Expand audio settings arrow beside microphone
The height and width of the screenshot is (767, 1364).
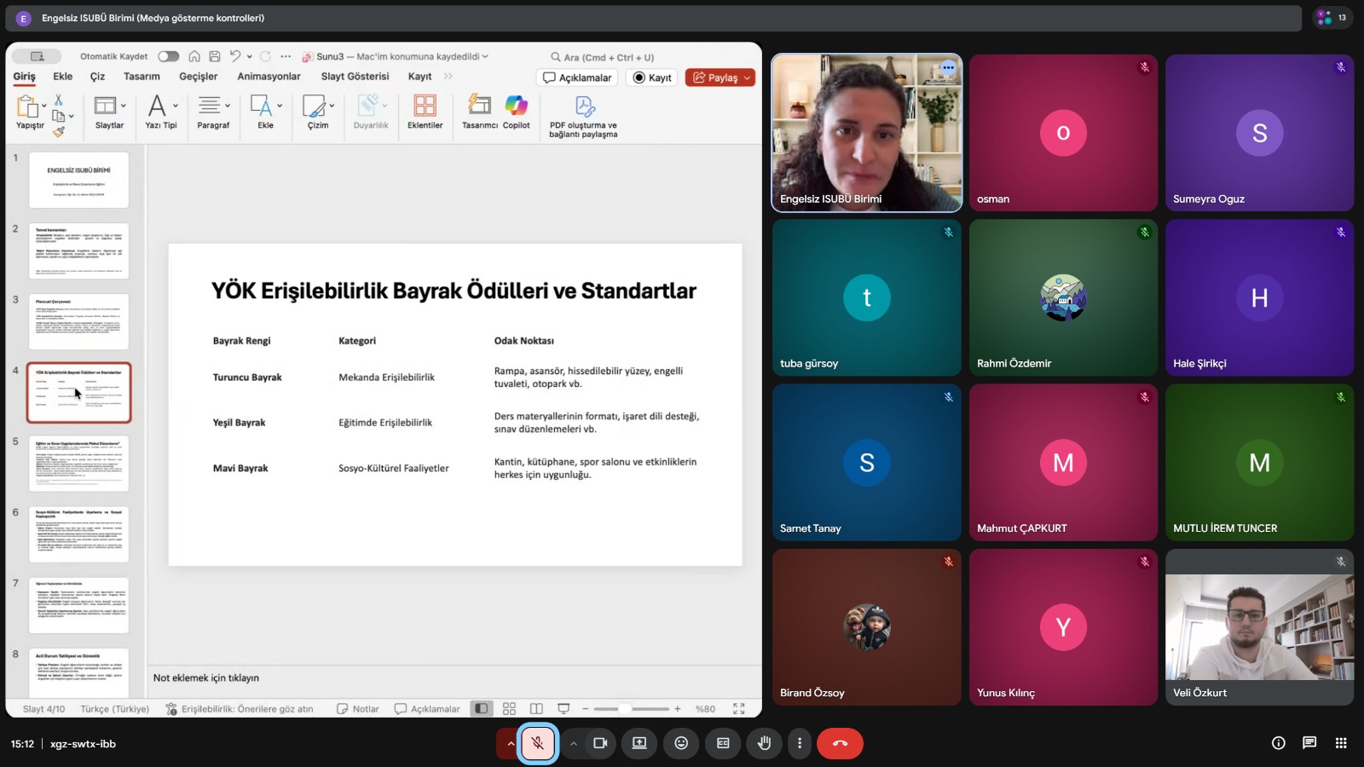tap(511, 743)
